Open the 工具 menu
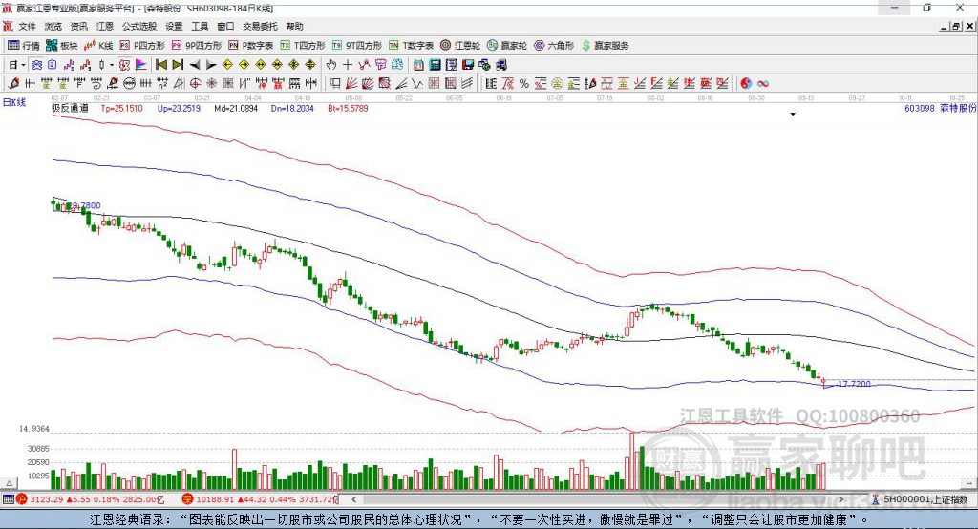This screenshot has height=529, width=978. (200, 26)
